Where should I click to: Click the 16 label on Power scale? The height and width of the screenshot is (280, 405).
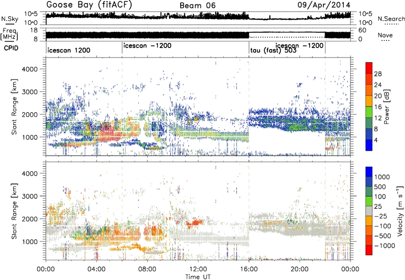click(x=378, y=107)
